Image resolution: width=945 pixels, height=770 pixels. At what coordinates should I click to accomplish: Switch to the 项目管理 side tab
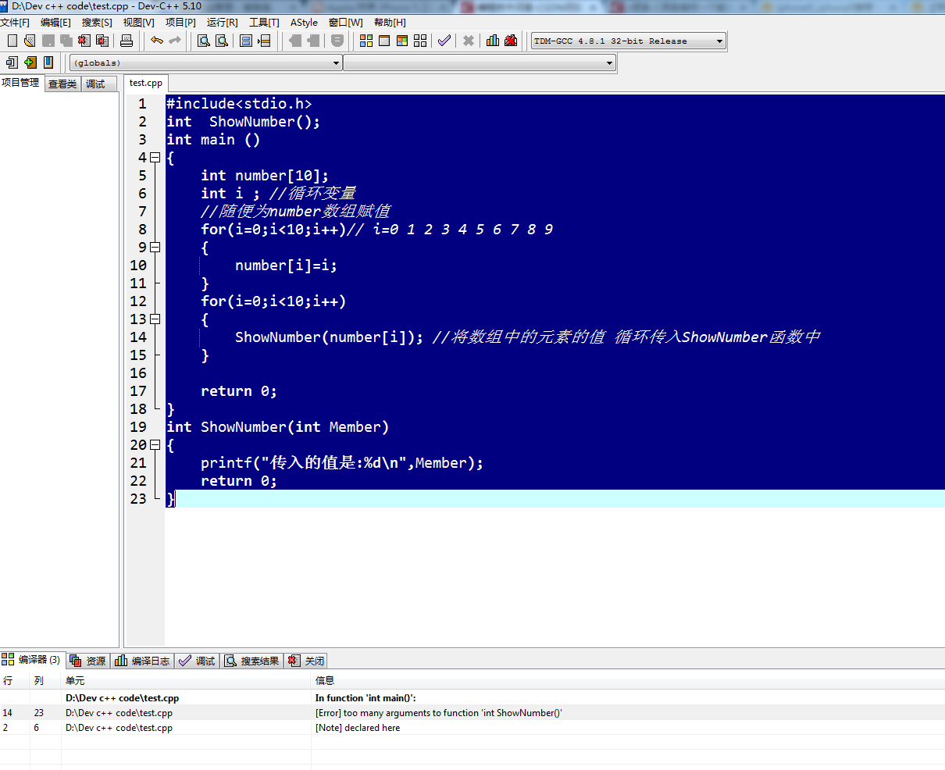20,83
